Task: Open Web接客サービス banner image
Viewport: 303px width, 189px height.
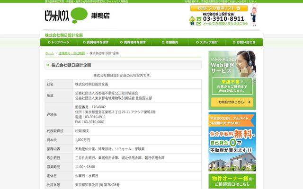Action: 232,80
